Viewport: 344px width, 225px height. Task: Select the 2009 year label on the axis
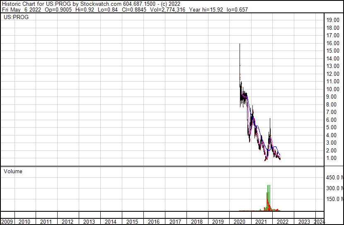(7, 222)
